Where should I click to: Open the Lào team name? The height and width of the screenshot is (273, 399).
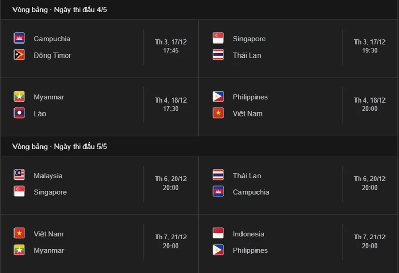click(40, 113)
